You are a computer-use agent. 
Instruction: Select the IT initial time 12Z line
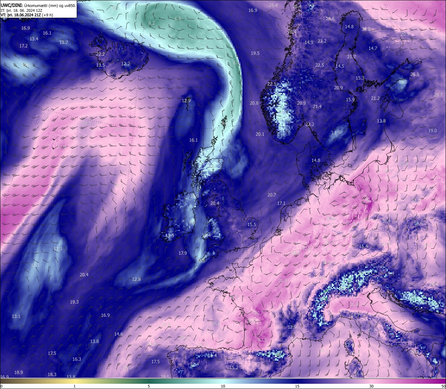pyautogui.click(x=22, y=10)
